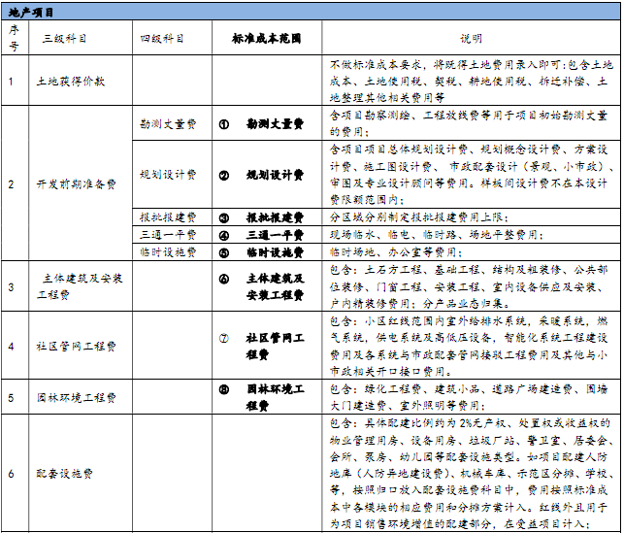Click the 标准成本范围 header cell
This screenshot has height=533, width=624.
(x=266, y=39)
